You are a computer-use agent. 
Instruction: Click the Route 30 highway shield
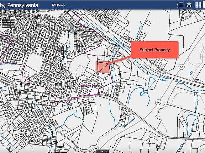tap(62, 101)
